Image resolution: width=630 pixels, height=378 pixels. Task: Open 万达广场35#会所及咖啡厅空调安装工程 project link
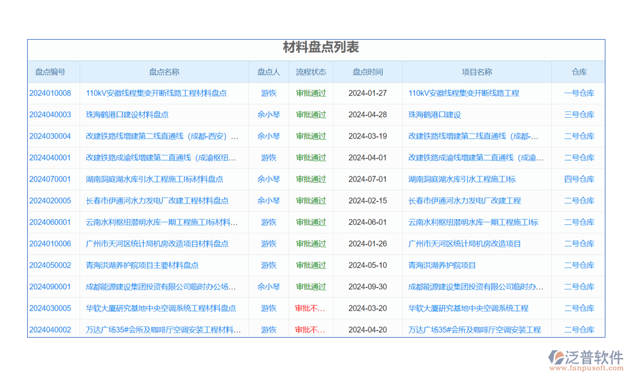[x=474, y=330]
